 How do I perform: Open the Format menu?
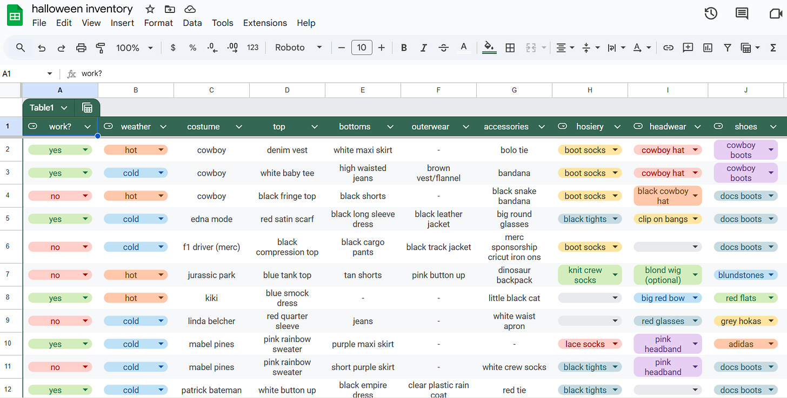pyautogui.click(x=158, y=23)
